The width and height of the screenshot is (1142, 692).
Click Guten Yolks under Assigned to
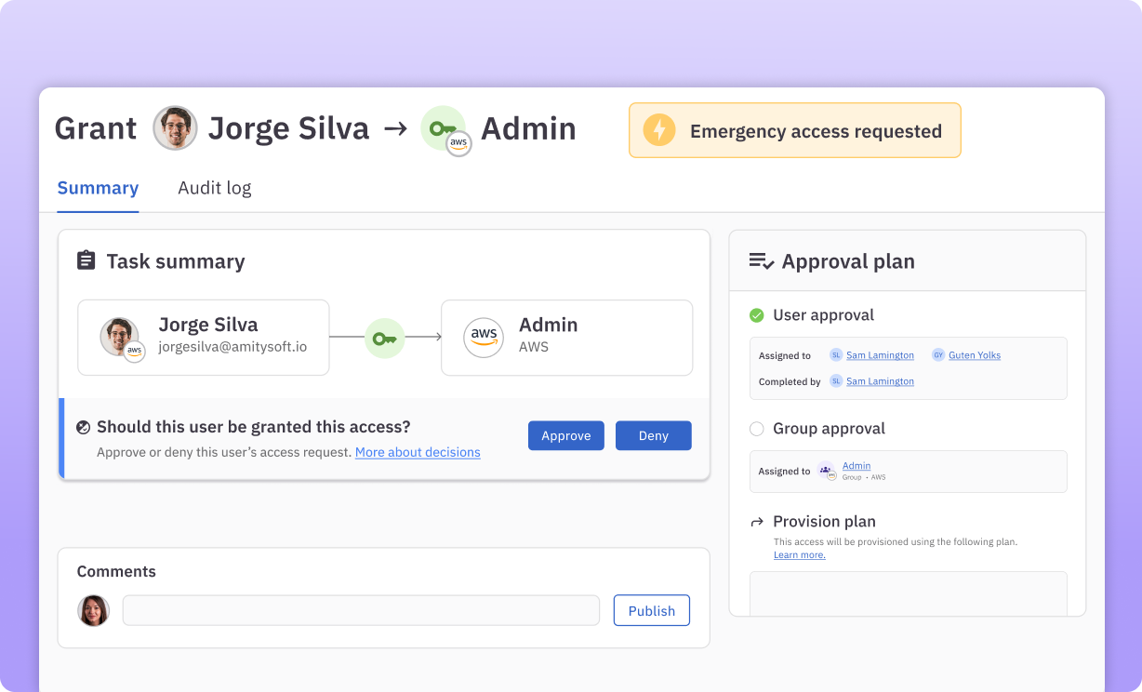pyautogui.click(x=974, y=354)
